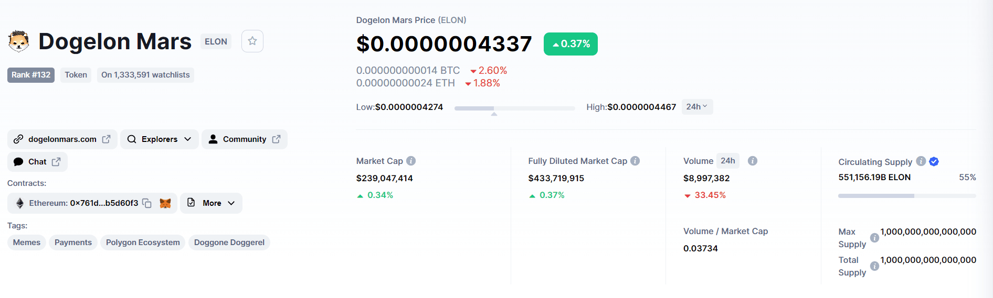The width and height of the screenshot is (993, 298).
Task: Click the Volume info icon
Action: point(753,161)
